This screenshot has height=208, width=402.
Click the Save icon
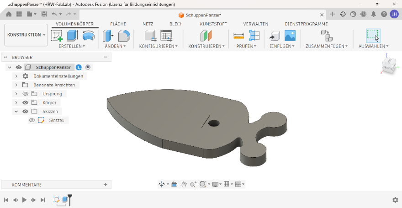click(x=44, y=14)
